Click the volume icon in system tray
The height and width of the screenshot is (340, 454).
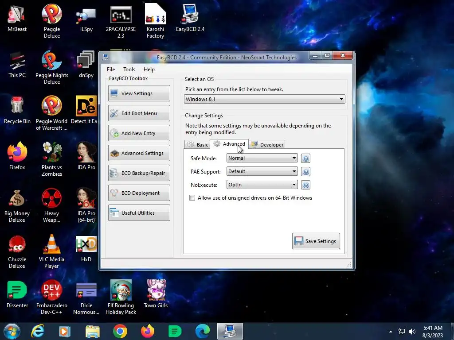[412, 332]
